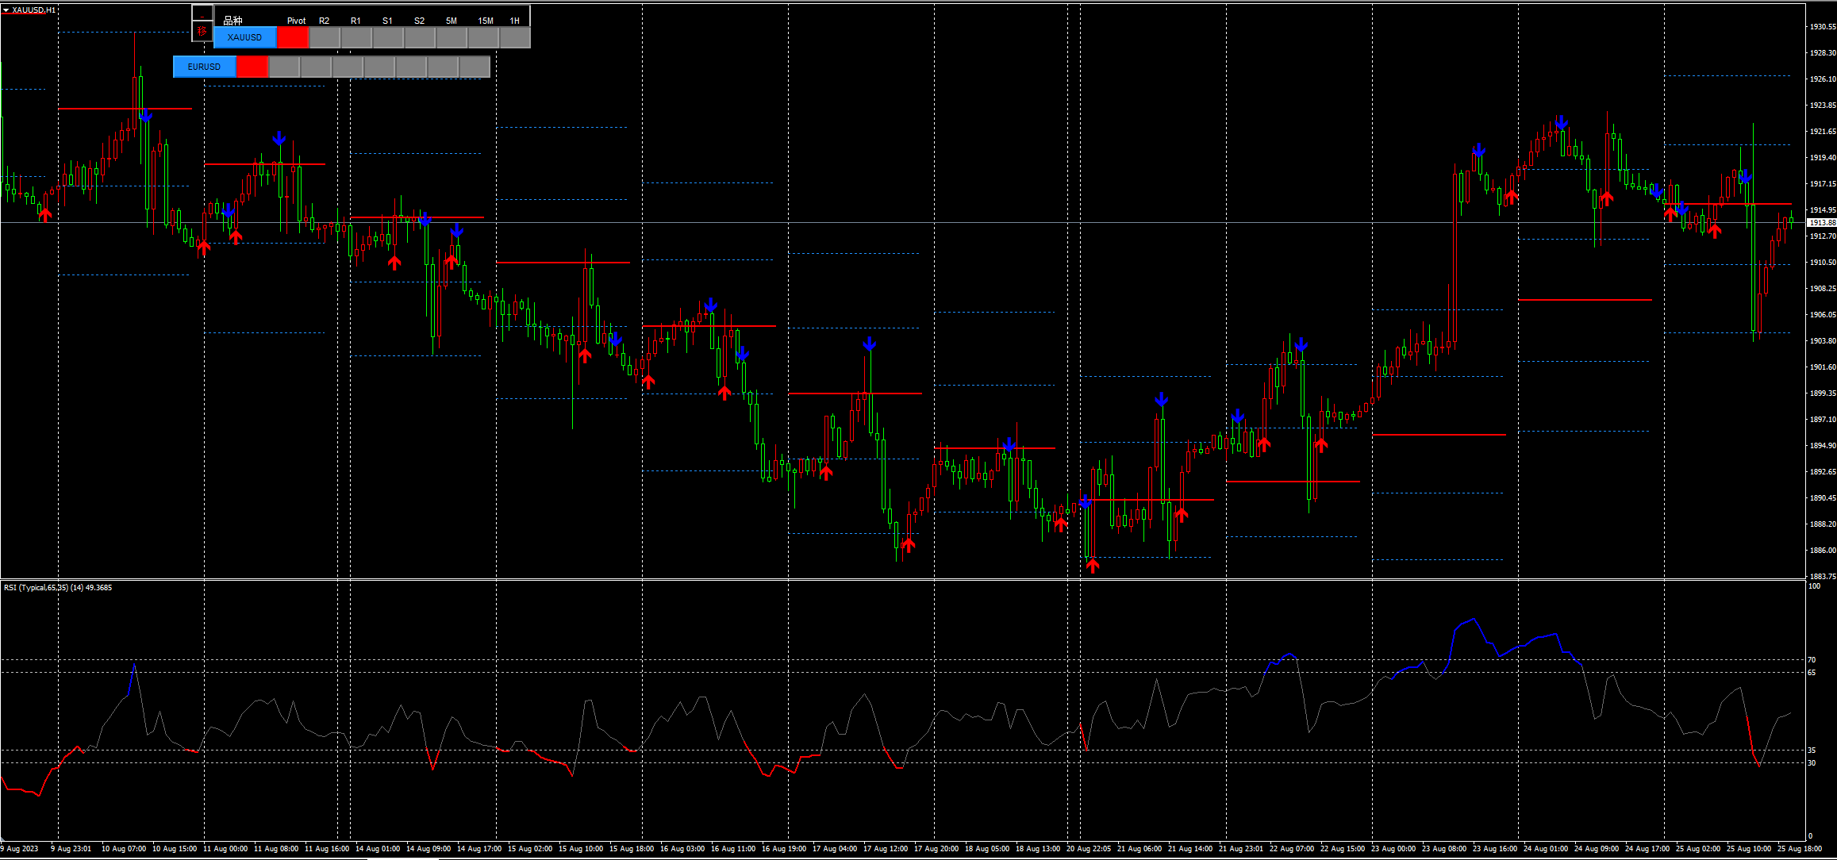Open XAUUSD,H1 chart dropdown triangle
The width and height of the screenshot is (1837, 860).
tap(6, 10)
